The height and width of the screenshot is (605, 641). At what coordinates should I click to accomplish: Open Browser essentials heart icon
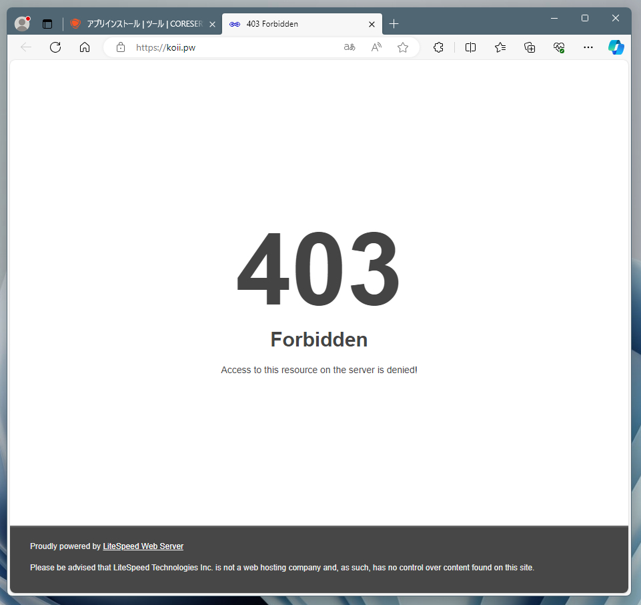(x=559, y=47)
